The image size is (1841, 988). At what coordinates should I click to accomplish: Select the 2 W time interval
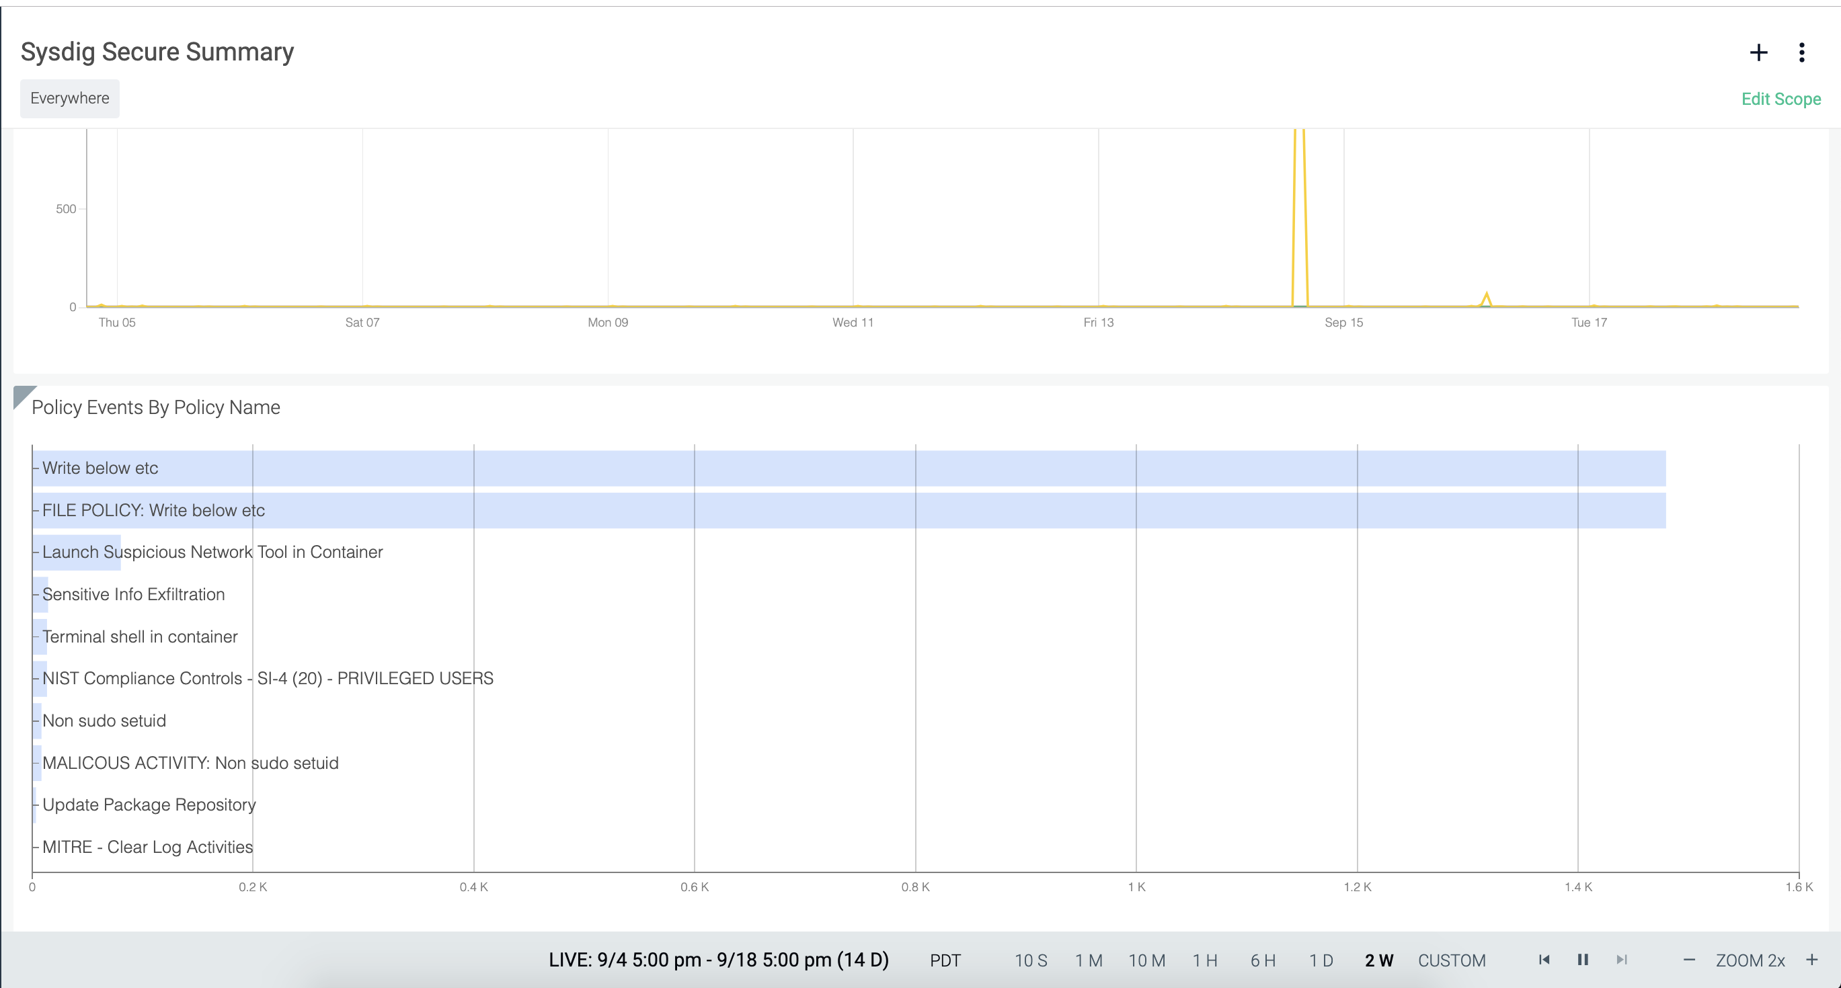[1378, 960]
